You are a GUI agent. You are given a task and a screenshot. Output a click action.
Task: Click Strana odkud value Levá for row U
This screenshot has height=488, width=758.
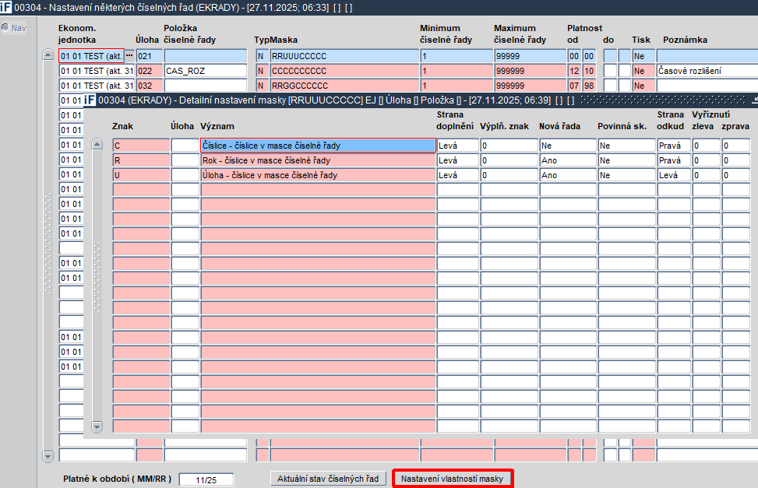point(673,175)
